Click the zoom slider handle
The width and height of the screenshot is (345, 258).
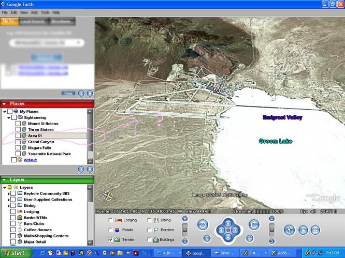(185, 230)
